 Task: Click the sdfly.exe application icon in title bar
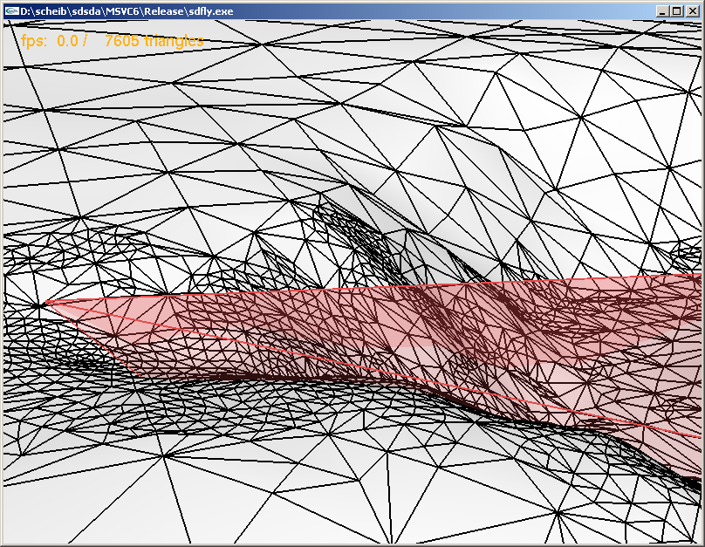click(12, 11)
